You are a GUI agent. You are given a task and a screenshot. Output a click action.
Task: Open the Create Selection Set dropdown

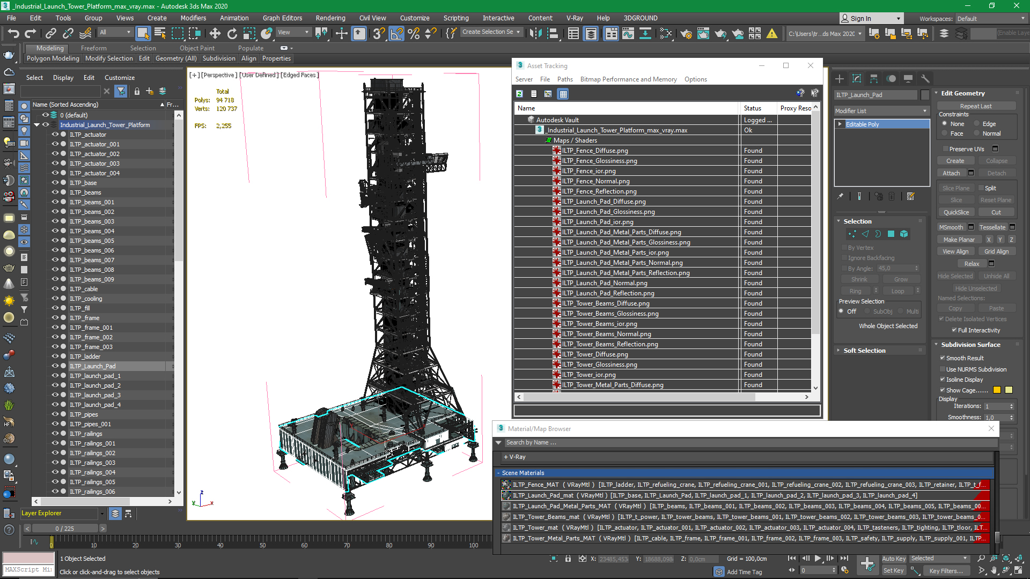click(x=491, y=32)
